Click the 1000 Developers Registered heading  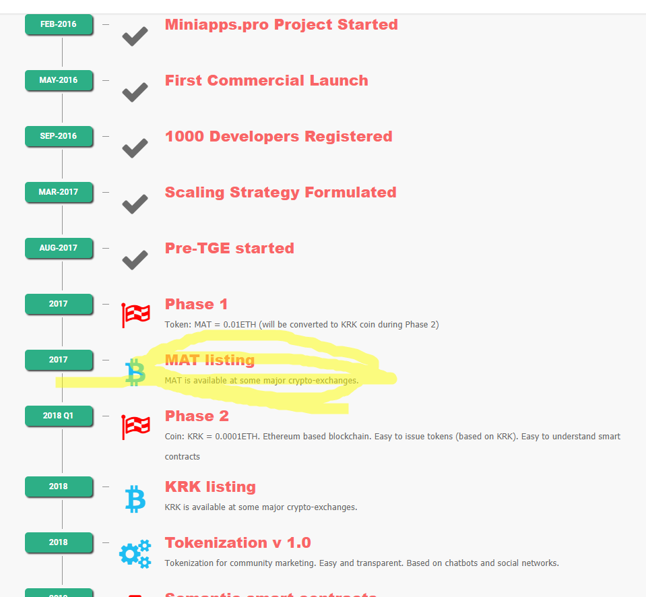[x=278, y=136]
